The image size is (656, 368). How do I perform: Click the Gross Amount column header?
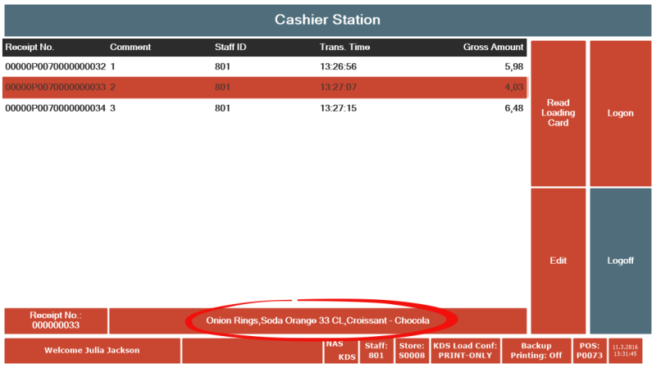(x=493, y=48)
